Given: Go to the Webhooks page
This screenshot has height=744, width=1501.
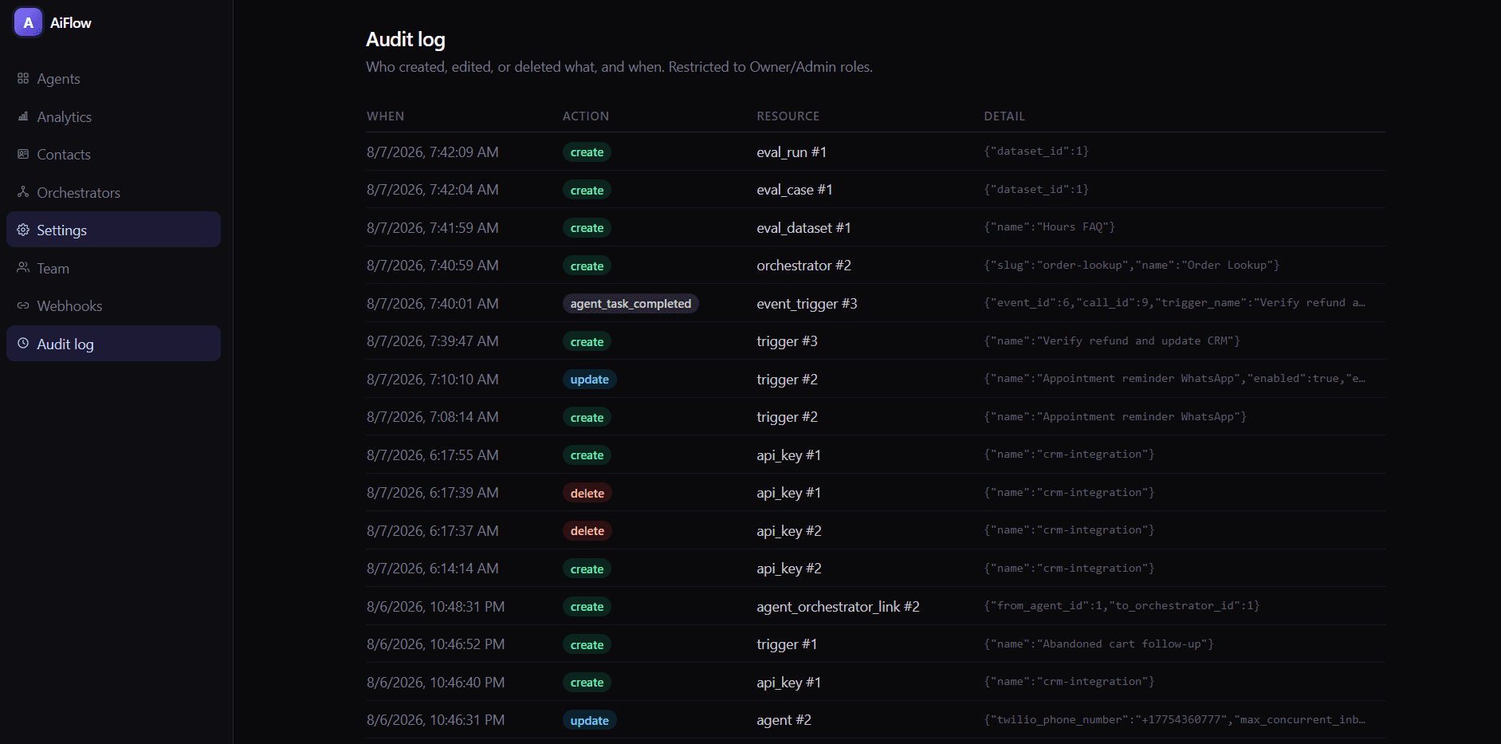Looking at the screenshot, I should coord(113,305).
